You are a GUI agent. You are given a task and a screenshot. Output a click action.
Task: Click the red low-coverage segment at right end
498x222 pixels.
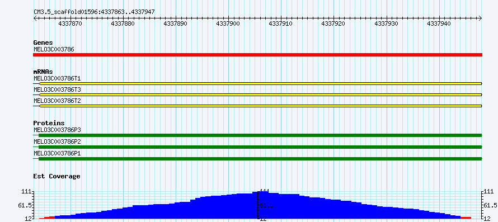pos(466,218)
